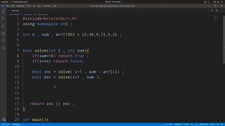Click the Go Live server button

(x=204, y=124)
